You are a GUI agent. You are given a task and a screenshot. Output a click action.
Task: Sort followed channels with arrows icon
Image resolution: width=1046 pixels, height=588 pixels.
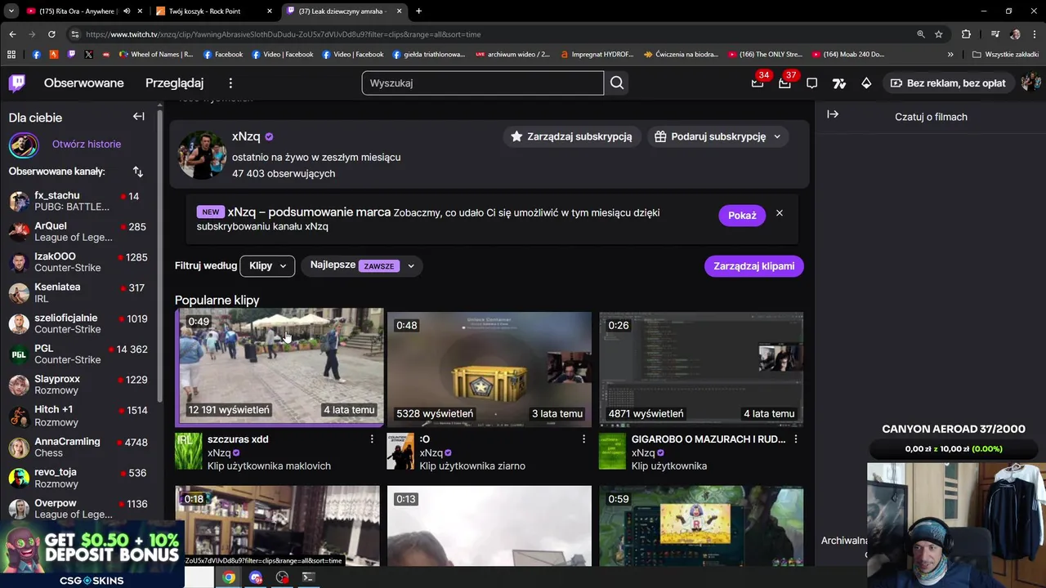[137, 171]
